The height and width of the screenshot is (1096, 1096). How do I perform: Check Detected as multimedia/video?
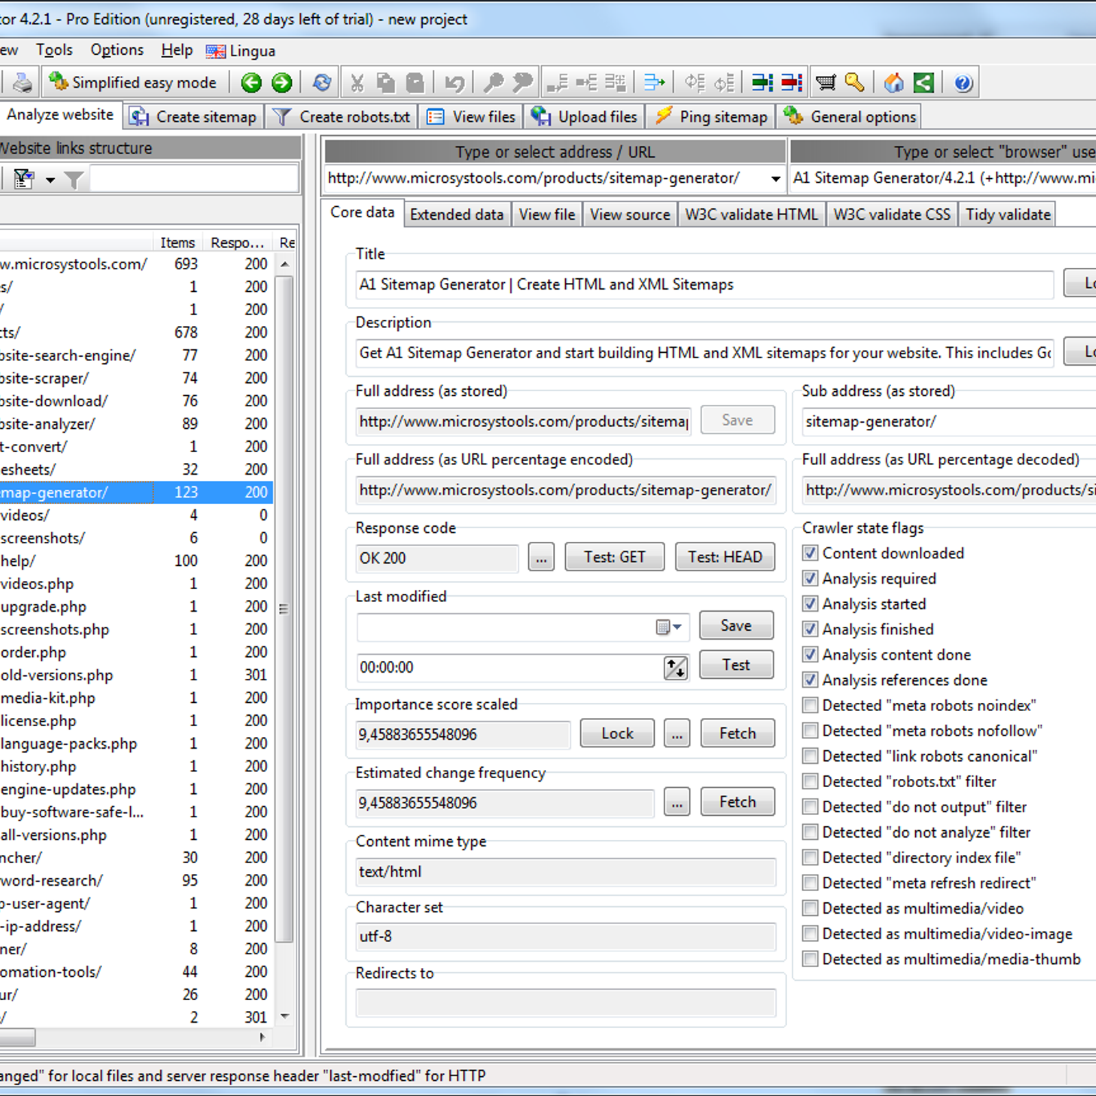(x=810, y=908)
